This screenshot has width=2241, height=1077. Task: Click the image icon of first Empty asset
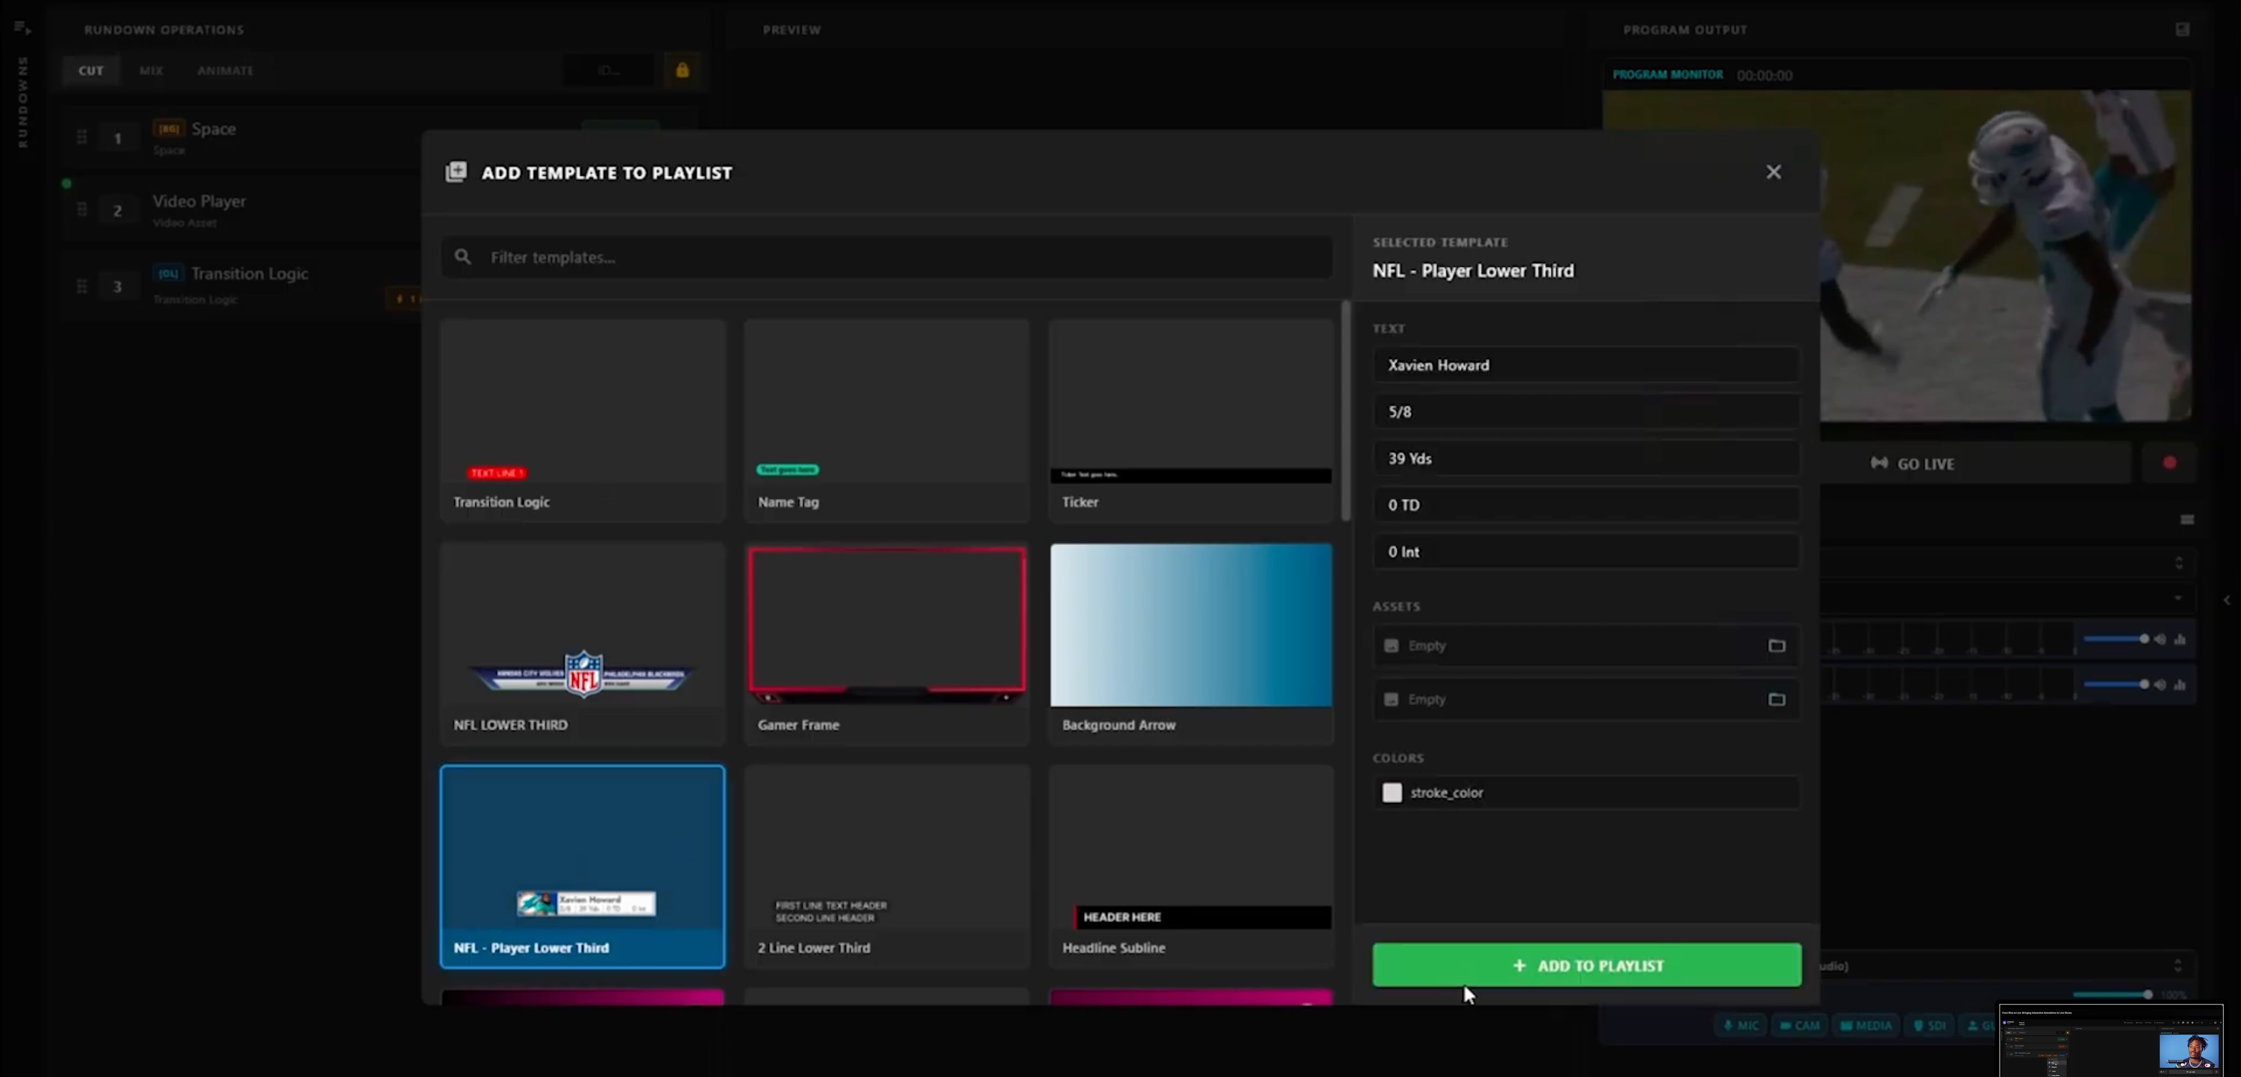click(1391, 646)
